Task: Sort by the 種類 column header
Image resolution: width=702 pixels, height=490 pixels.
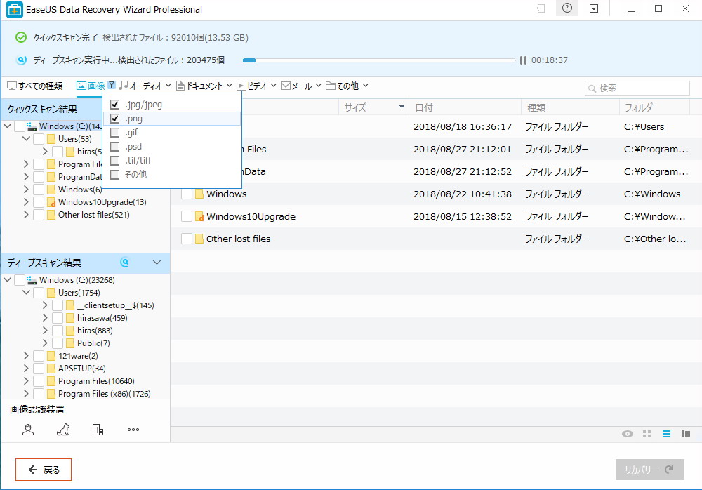Action: pos(536,107)
